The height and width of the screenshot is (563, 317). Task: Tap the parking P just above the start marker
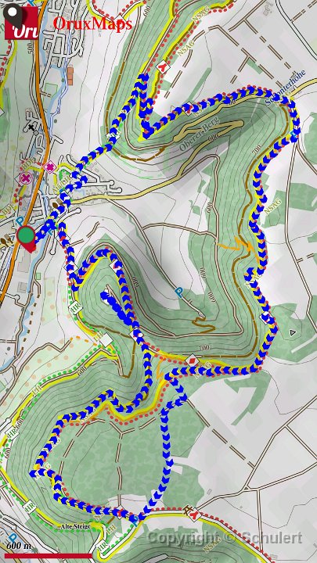21,220
